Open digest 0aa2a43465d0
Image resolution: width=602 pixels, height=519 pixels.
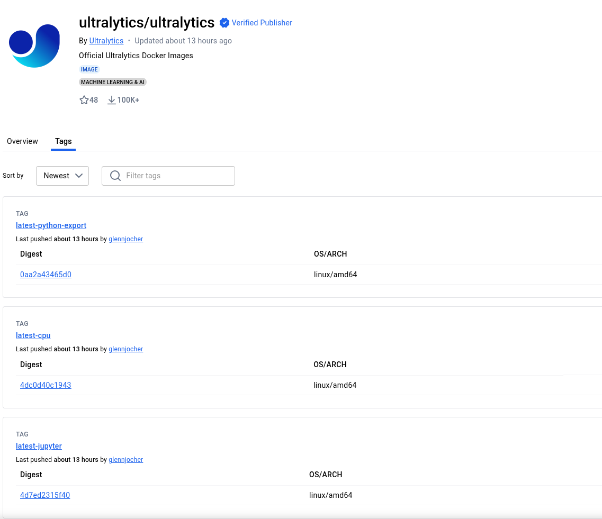coord(46,275)
